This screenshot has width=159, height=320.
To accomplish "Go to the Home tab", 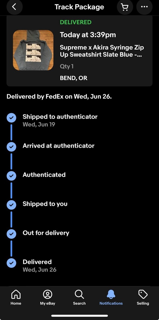I will pos(16,298).
